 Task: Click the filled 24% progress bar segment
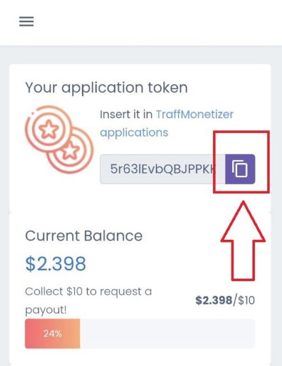[52, 333]
